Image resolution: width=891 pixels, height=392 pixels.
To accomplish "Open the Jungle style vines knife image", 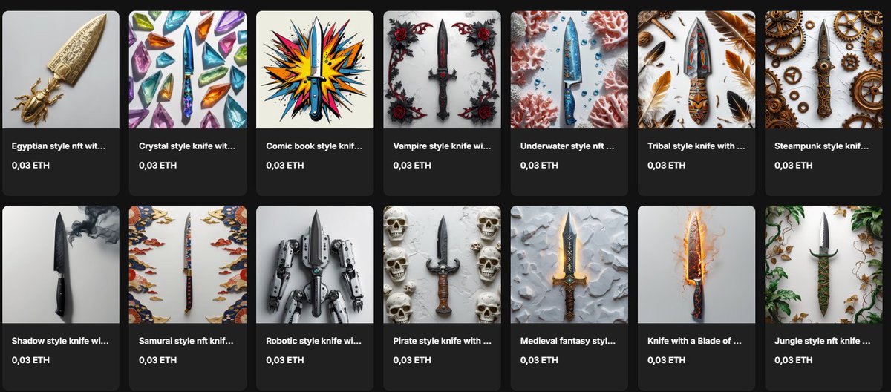I will [823, 264].
